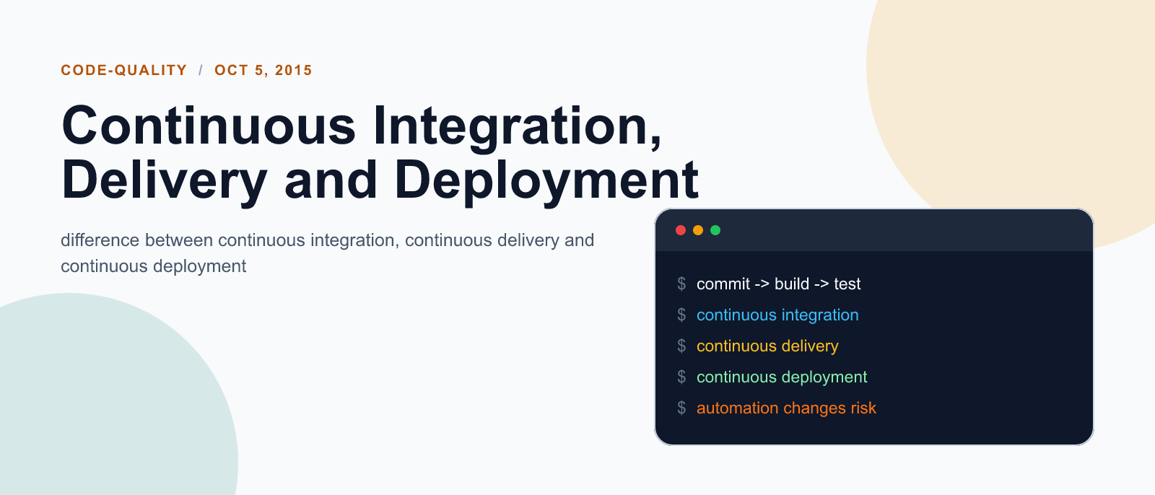Click the OCT 5, 2015 date
1155x495 pixels.
pyautogui.click(x=263, y=70)
